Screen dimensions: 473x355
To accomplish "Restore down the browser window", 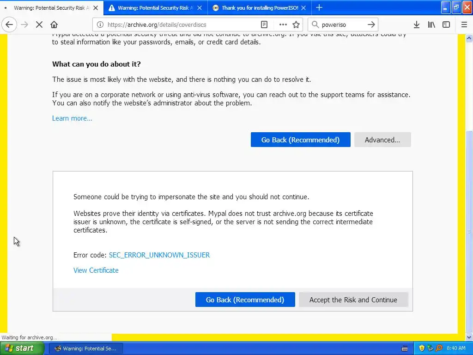I will pyautogui.click(x=456, y=7).
